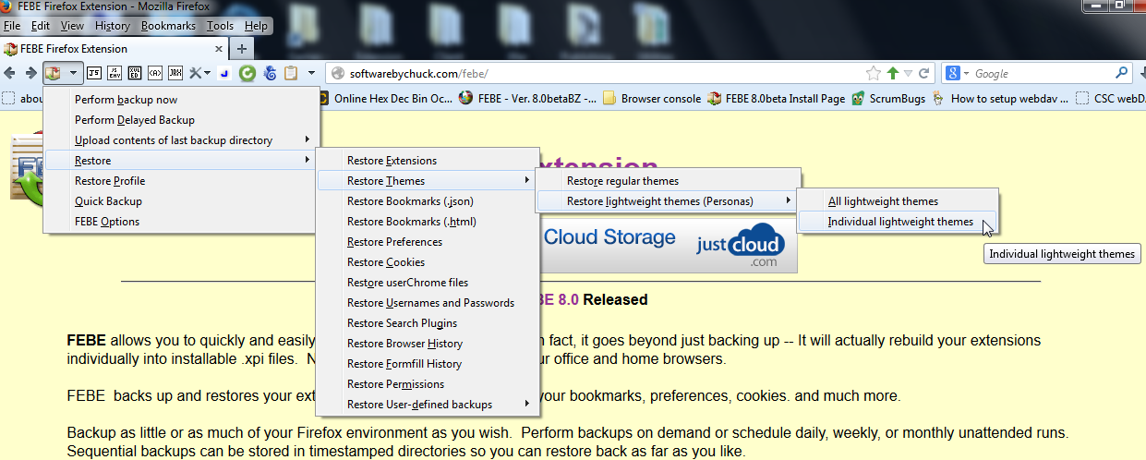
Task: Choose Restore Browser History
Action: 428,344
